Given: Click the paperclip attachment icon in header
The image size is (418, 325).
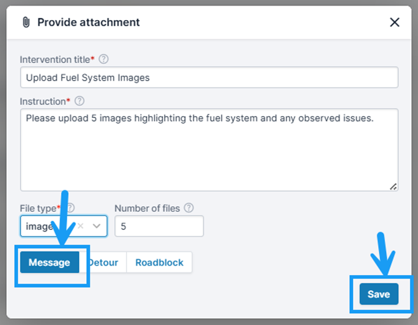Looking at the screenshot, I should pyautogui.click(x=26, y=22).
